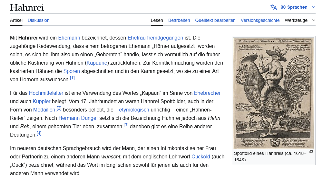Follow the Ehefrau link
Image resolution: width=323 pixels, height=187 pixels.
pyautogui.click(x=137, y=38)
